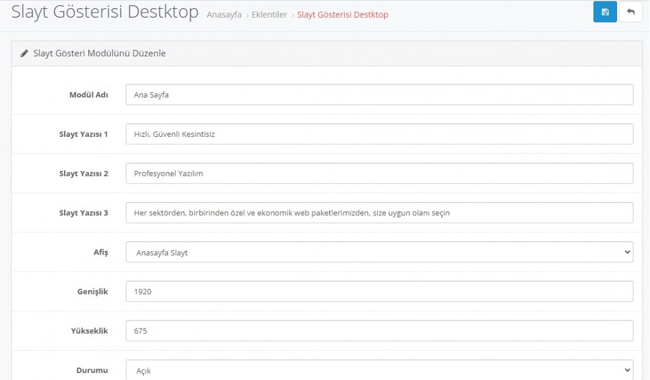Click the pencil icon in the panel heading
This screenshot has height=380, width=650.
(24, 54)
